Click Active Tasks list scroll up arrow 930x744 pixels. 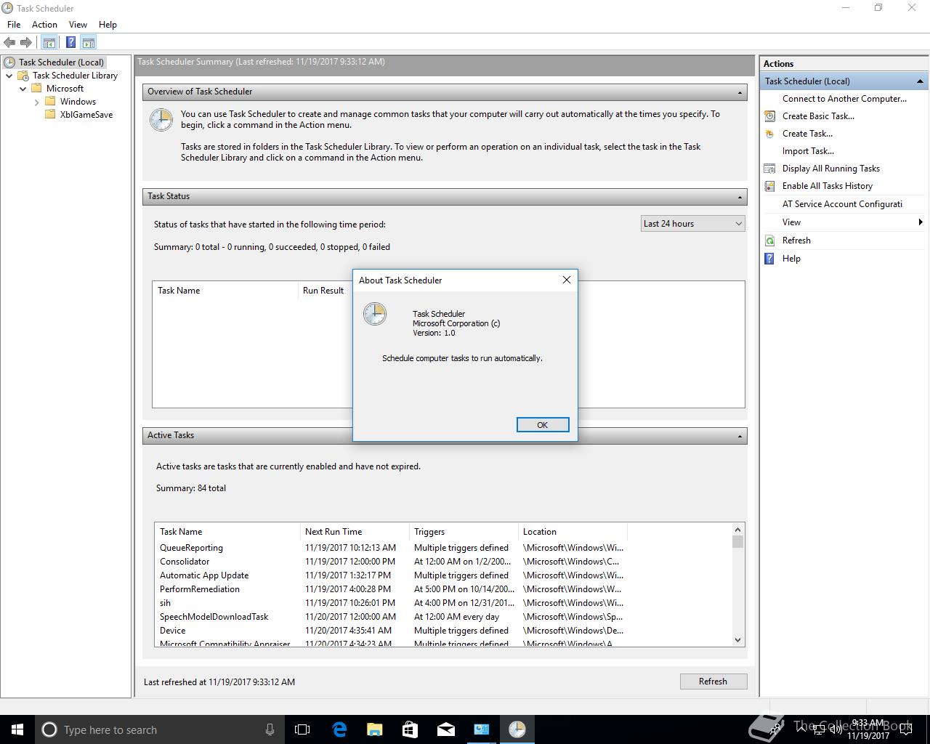(x=737, y=530)
